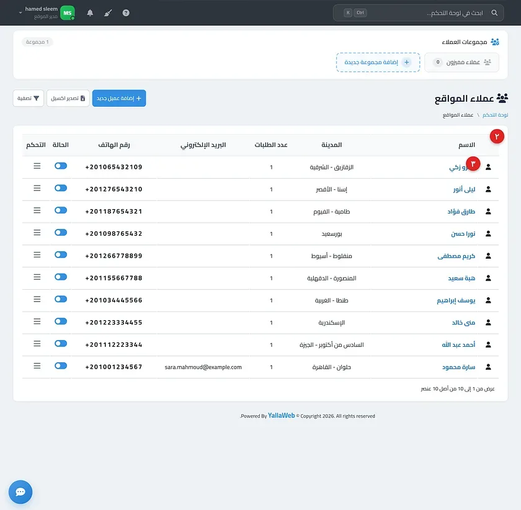521x510 pixels.
Task: Open customer ليلى أنور profile link
Action: tap(464, 189)
